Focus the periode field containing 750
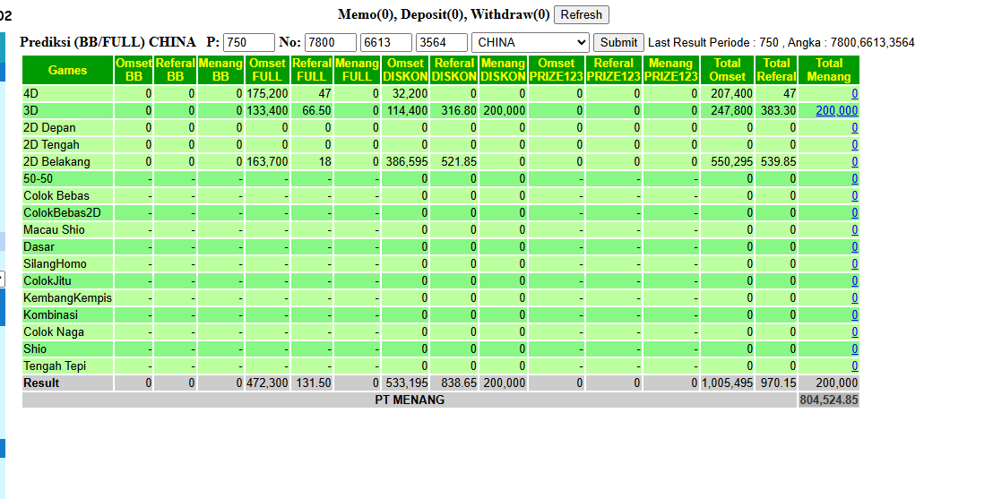Screen dimensions: 993x499 (249, 42)
